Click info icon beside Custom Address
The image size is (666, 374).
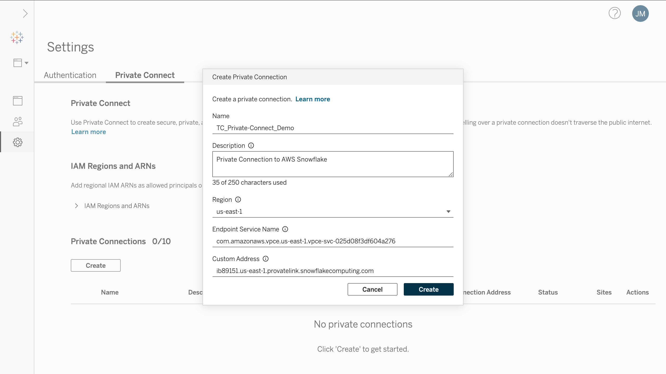266,259
